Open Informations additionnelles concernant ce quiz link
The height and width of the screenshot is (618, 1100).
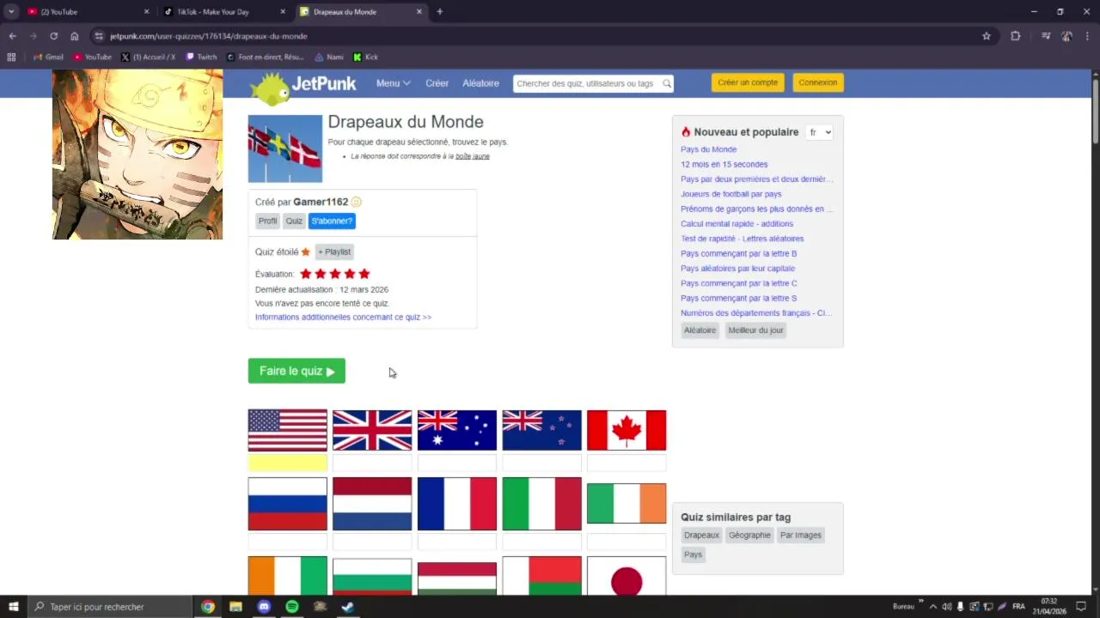(343, 317)
